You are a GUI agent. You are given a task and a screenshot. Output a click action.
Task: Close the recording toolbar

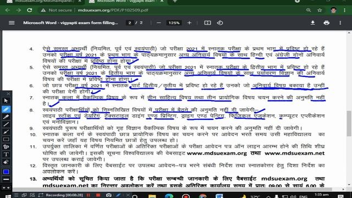pos(128,195)
